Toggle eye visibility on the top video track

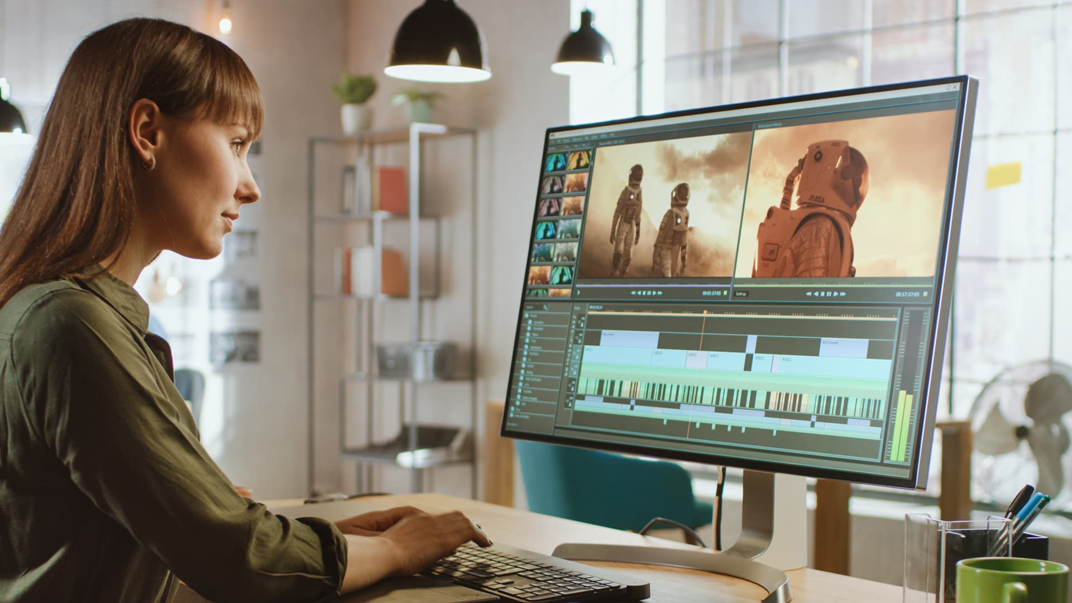(583, 319)
